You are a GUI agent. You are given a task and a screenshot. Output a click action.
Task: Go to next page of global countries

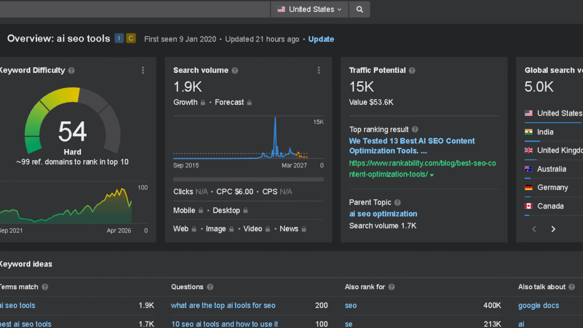click(x=553, y=229)
